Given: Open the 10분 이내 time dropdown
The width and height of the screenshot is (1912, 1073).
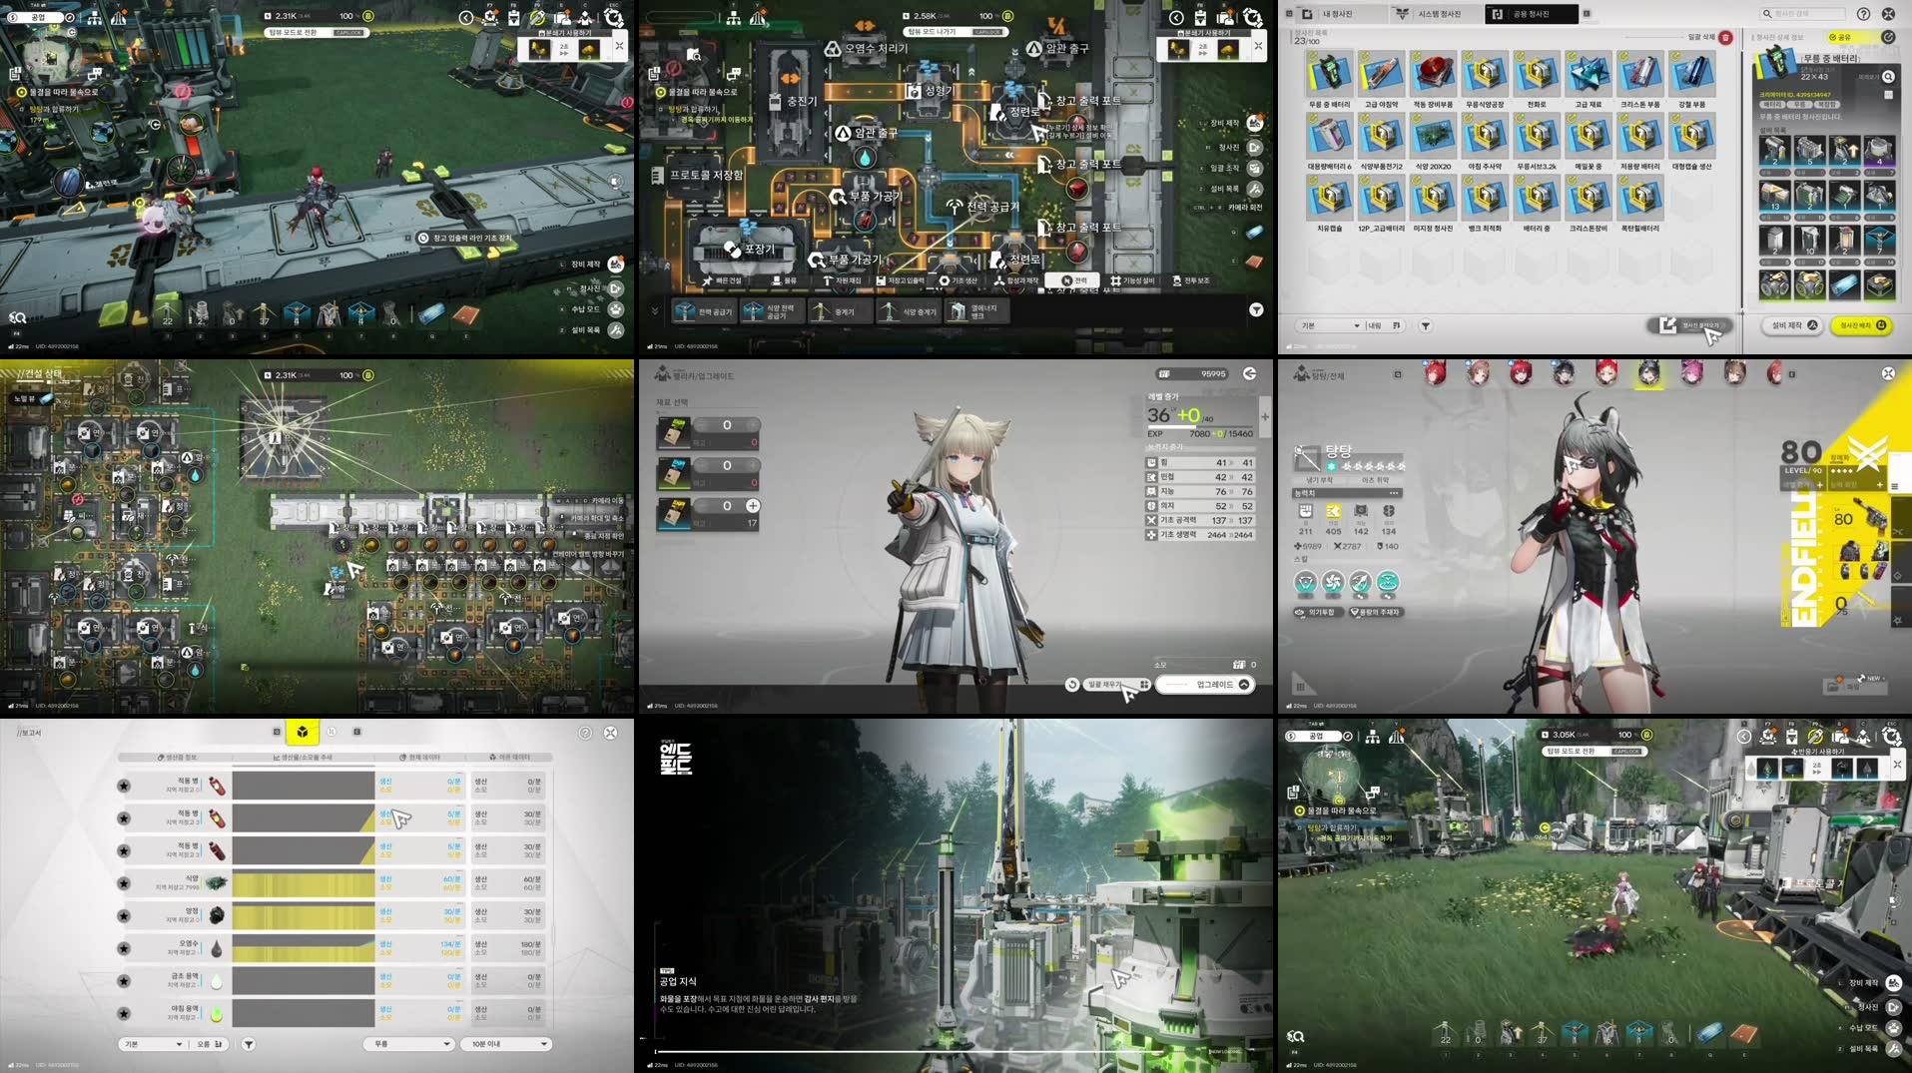Looking at the screenshot, I should pos(506,1044).
